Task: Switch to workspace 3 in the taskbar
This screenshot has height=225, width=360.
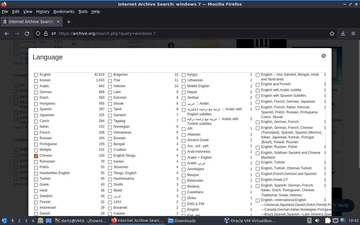Action: 26,220
